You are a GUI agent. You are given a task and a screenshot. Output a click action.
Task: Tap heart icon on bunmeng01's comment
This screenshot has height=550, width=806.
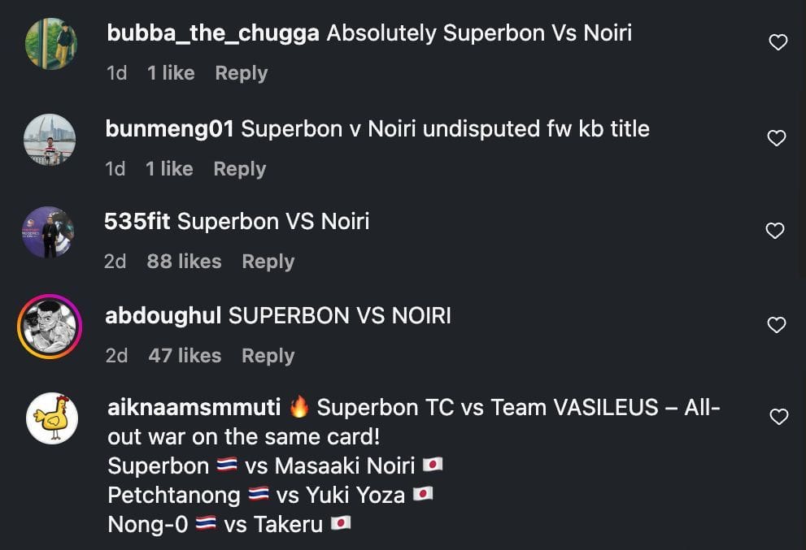pyautogui.click(x=777, y=138)
